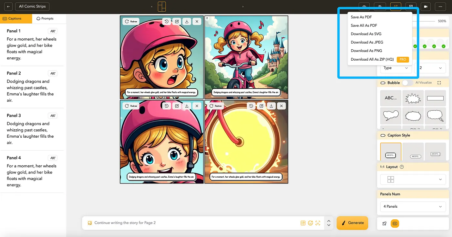
Task: Click the history icon on first panel
Action: 167,22
